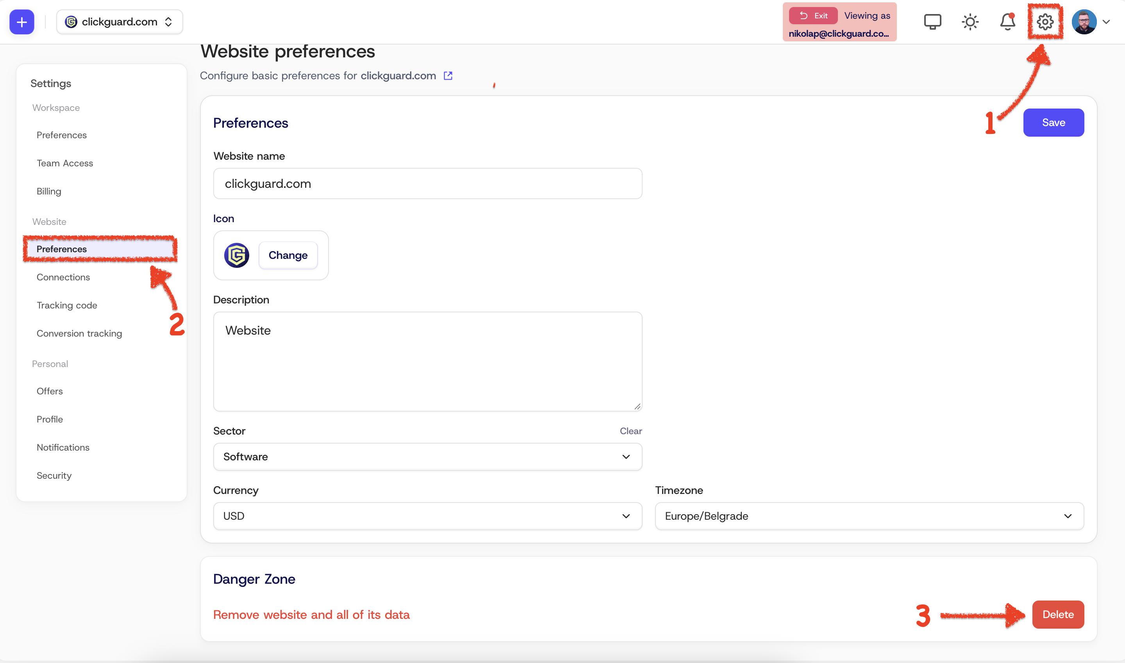The height and width of the screenshot is (663, 1125).
Task: Open the Billing settings page
Action: [x=49, y=191]
